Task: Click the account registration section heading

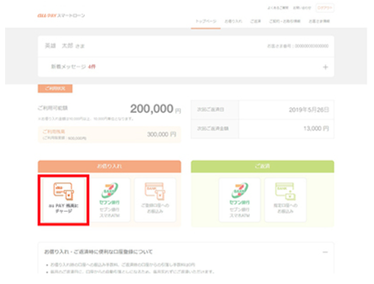Action: pos(98,252)
